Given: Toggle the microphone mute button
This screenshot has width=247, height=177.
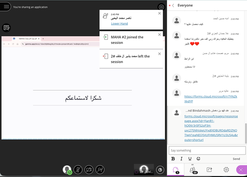Looking at the screenshot, I should click(78, 170).
